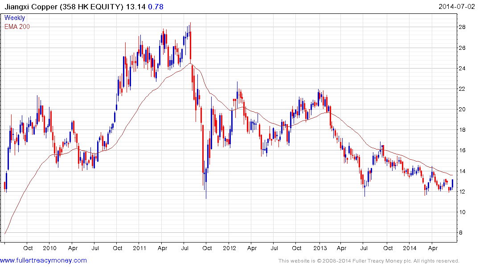479x267 pixels.
Task: Click the Apr label just after 2012
Action: (x=252, y=248)
